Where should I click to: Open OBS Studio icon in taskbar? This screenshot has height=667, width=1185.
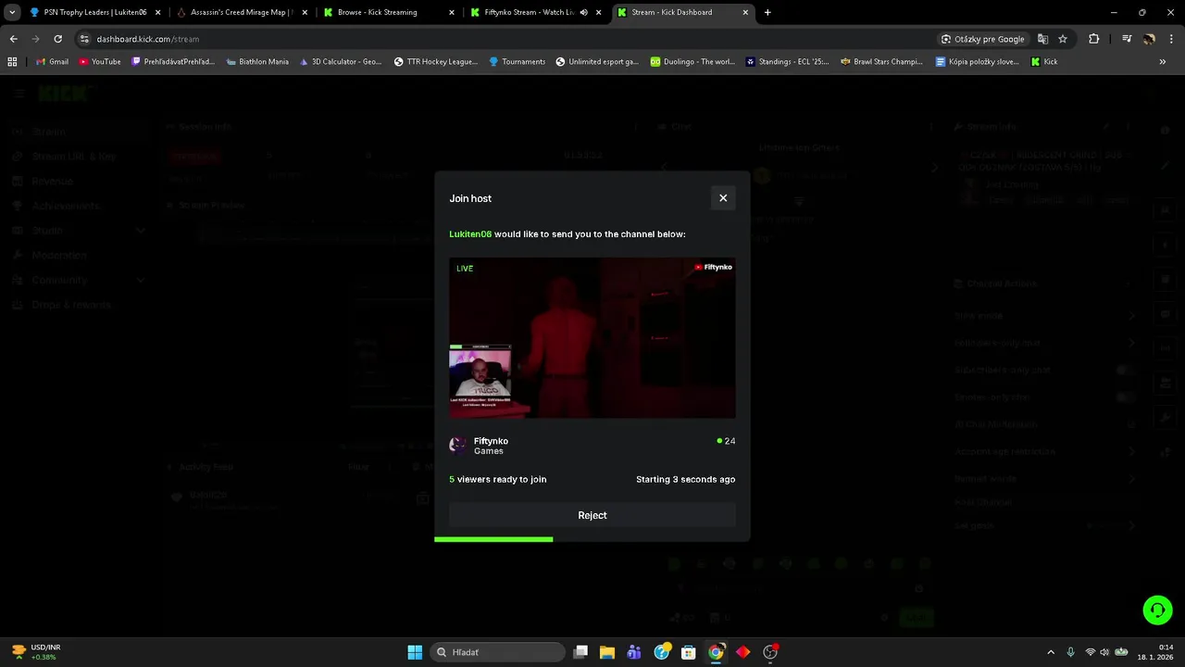tap(770, 652)
